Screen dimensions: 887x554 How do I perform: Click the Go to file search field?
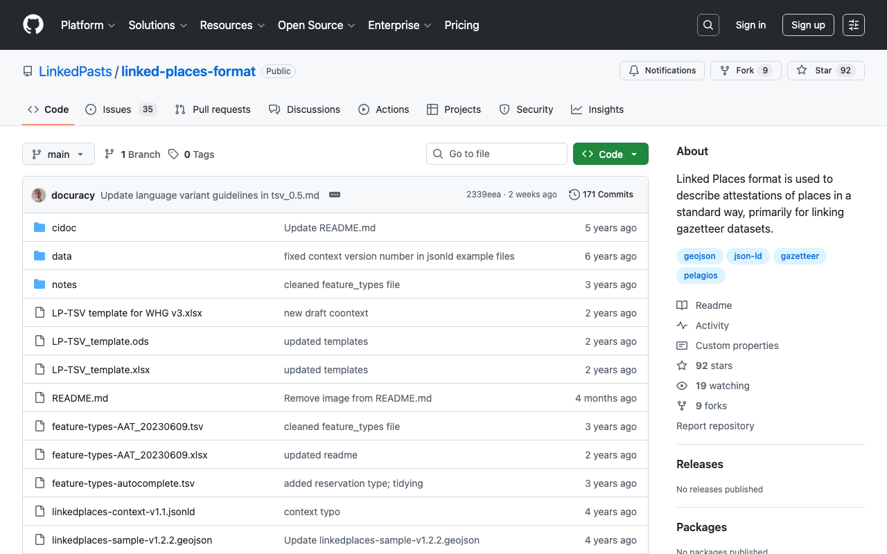point(504,154)
